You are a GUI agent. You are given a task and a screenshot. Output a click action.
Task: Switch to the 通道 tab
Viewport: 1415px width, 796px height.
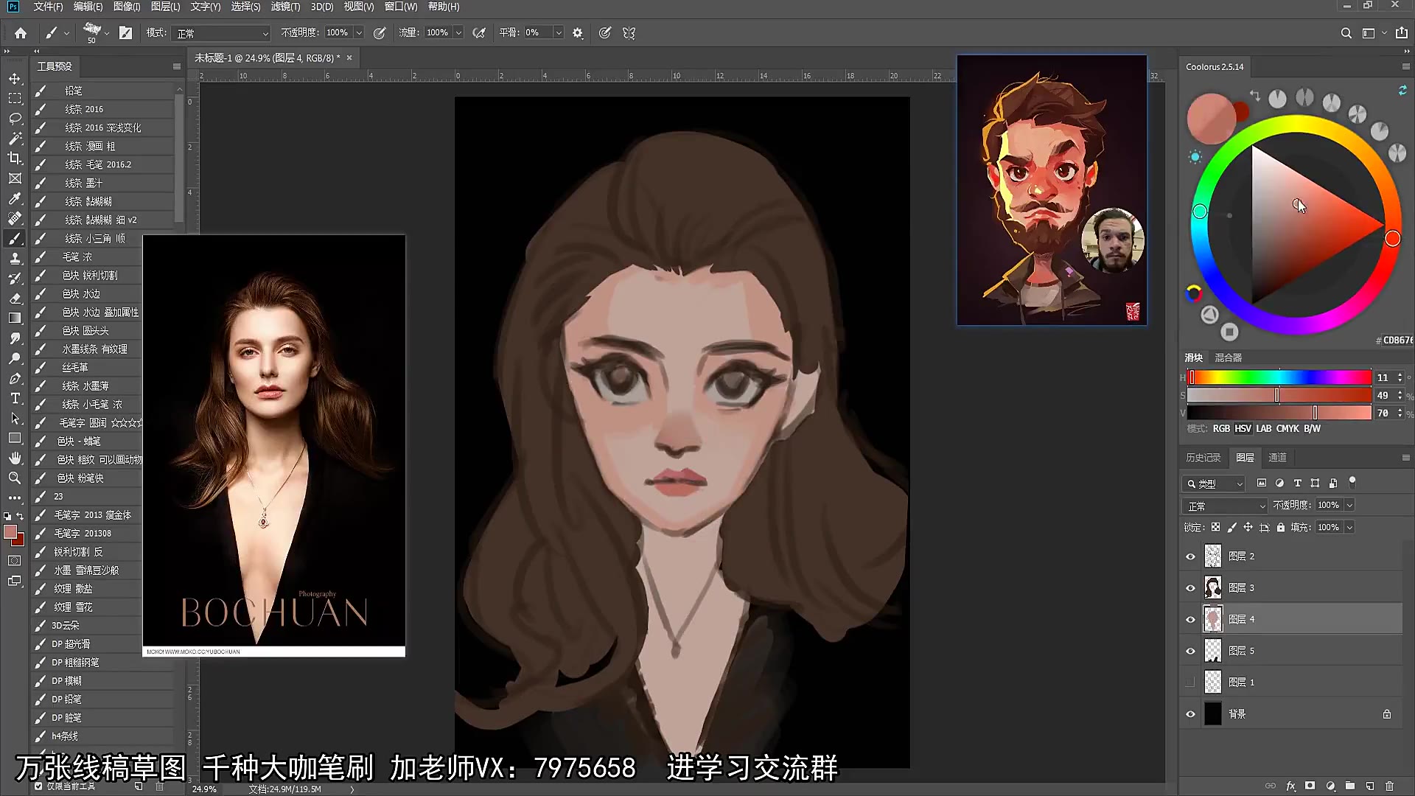point(1277,458)
